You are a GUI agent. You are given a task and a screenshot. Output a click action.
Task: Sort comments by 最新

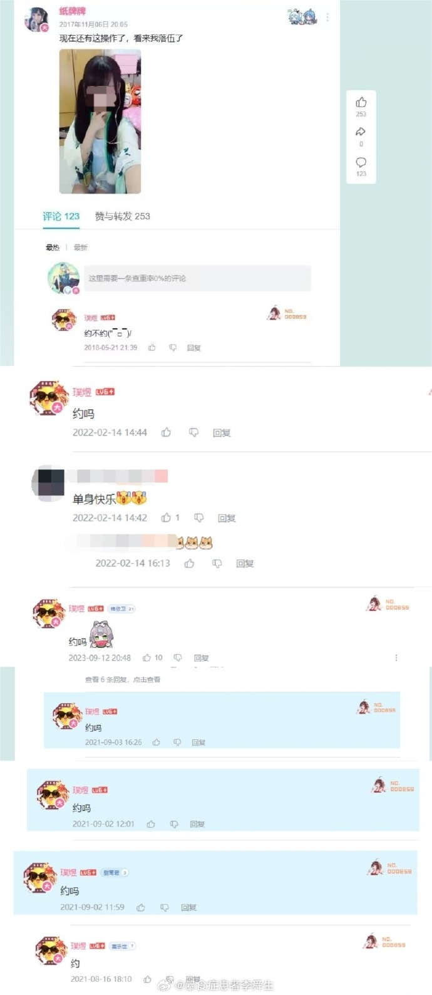pyautogui.click(x=81, y=247)
